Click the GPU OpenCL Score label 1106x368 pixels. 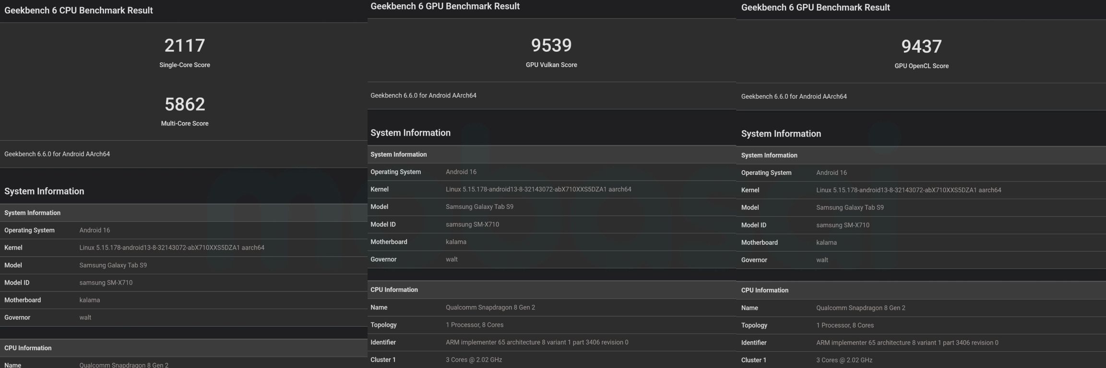pyautogui.click(x=921, y=66)
